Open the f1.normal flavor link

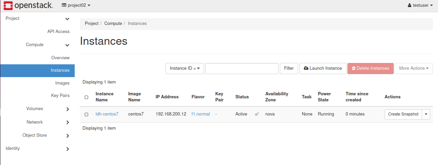(x=200, y=114)
